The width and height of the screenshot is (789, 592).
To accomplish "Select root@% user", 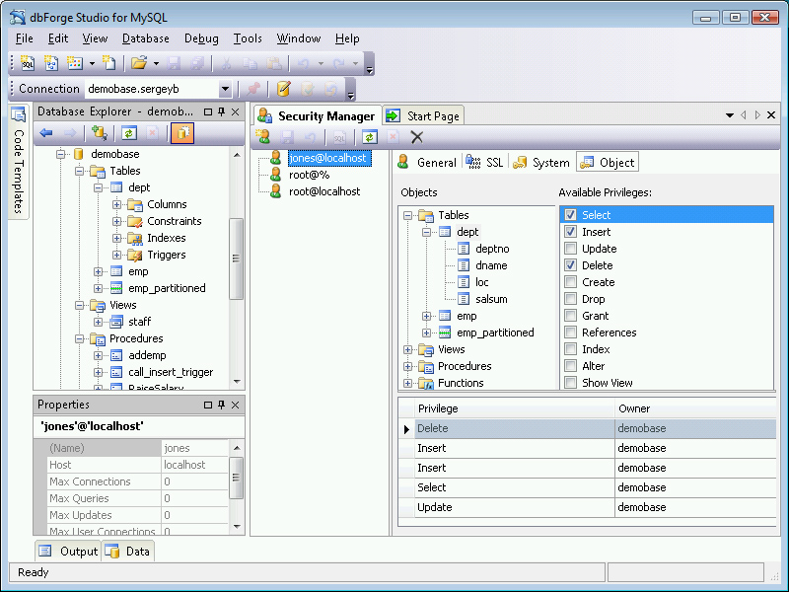I will click(309, 175).
